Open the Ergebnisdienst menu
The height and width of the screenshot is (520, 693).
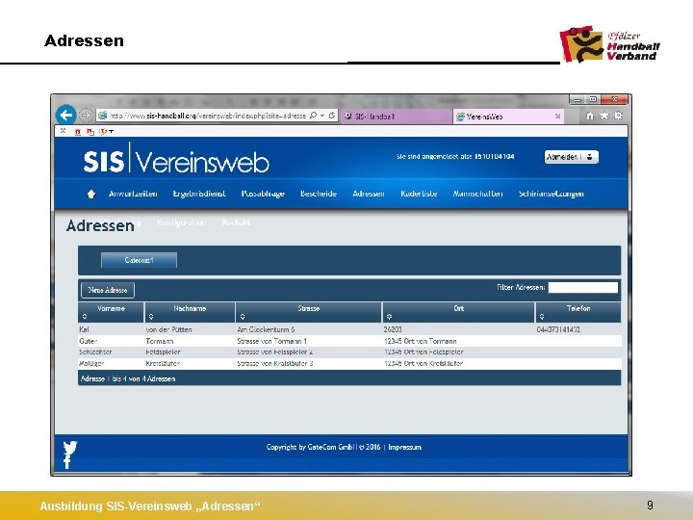coord(199,194)
